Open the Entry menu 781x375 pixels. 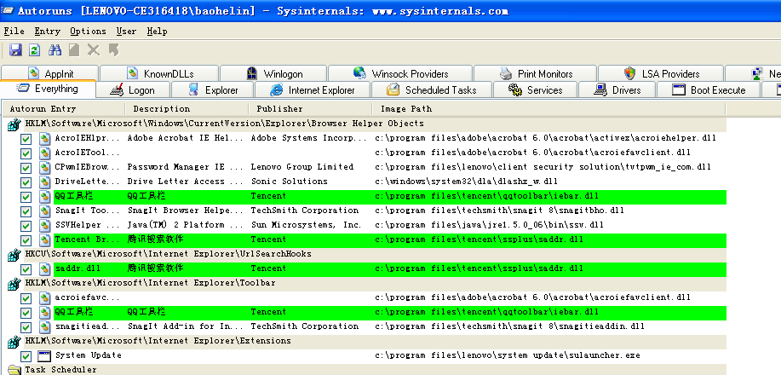click(48, 31)
